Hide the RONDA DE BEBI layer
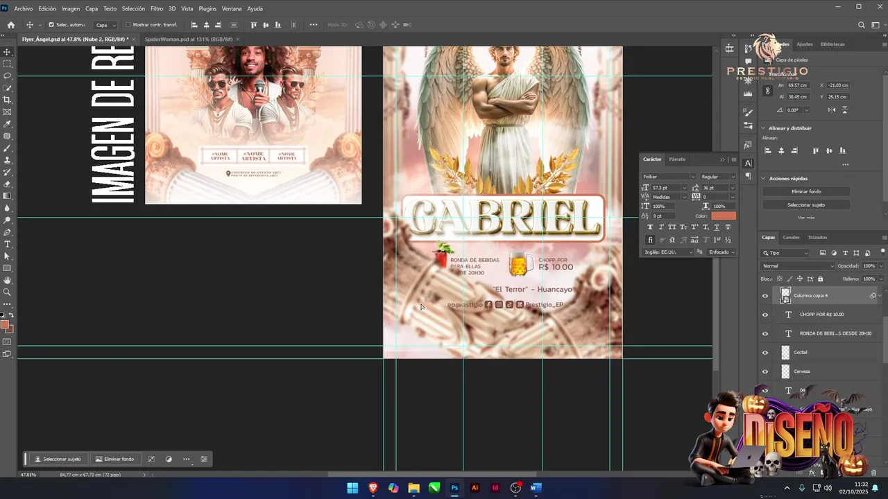Viewport: 888px width, 499px height. coord(765,333)
